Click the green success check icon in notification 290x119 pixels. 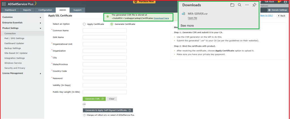[x=108, y=16]
